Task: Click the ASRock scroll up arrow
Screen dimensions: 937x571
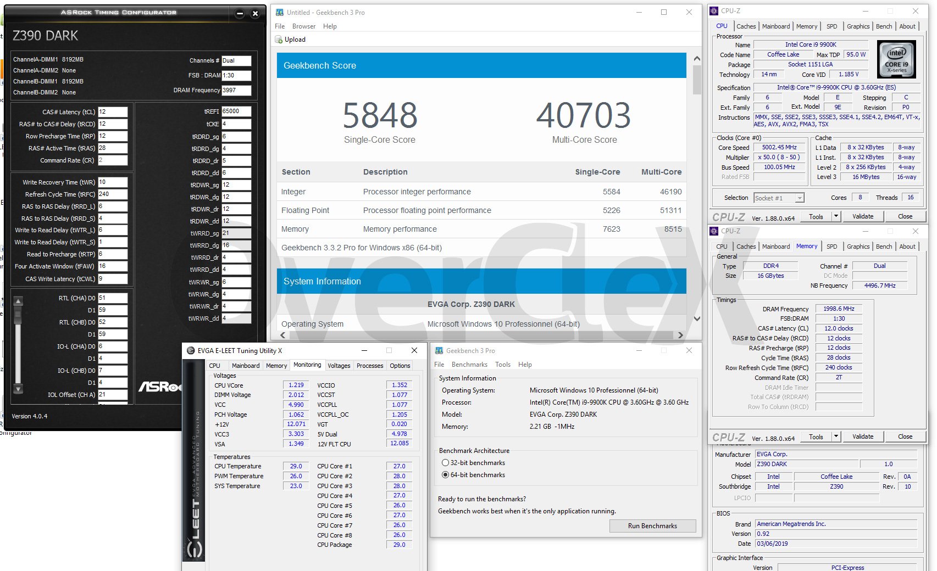Action: (18, 301)
